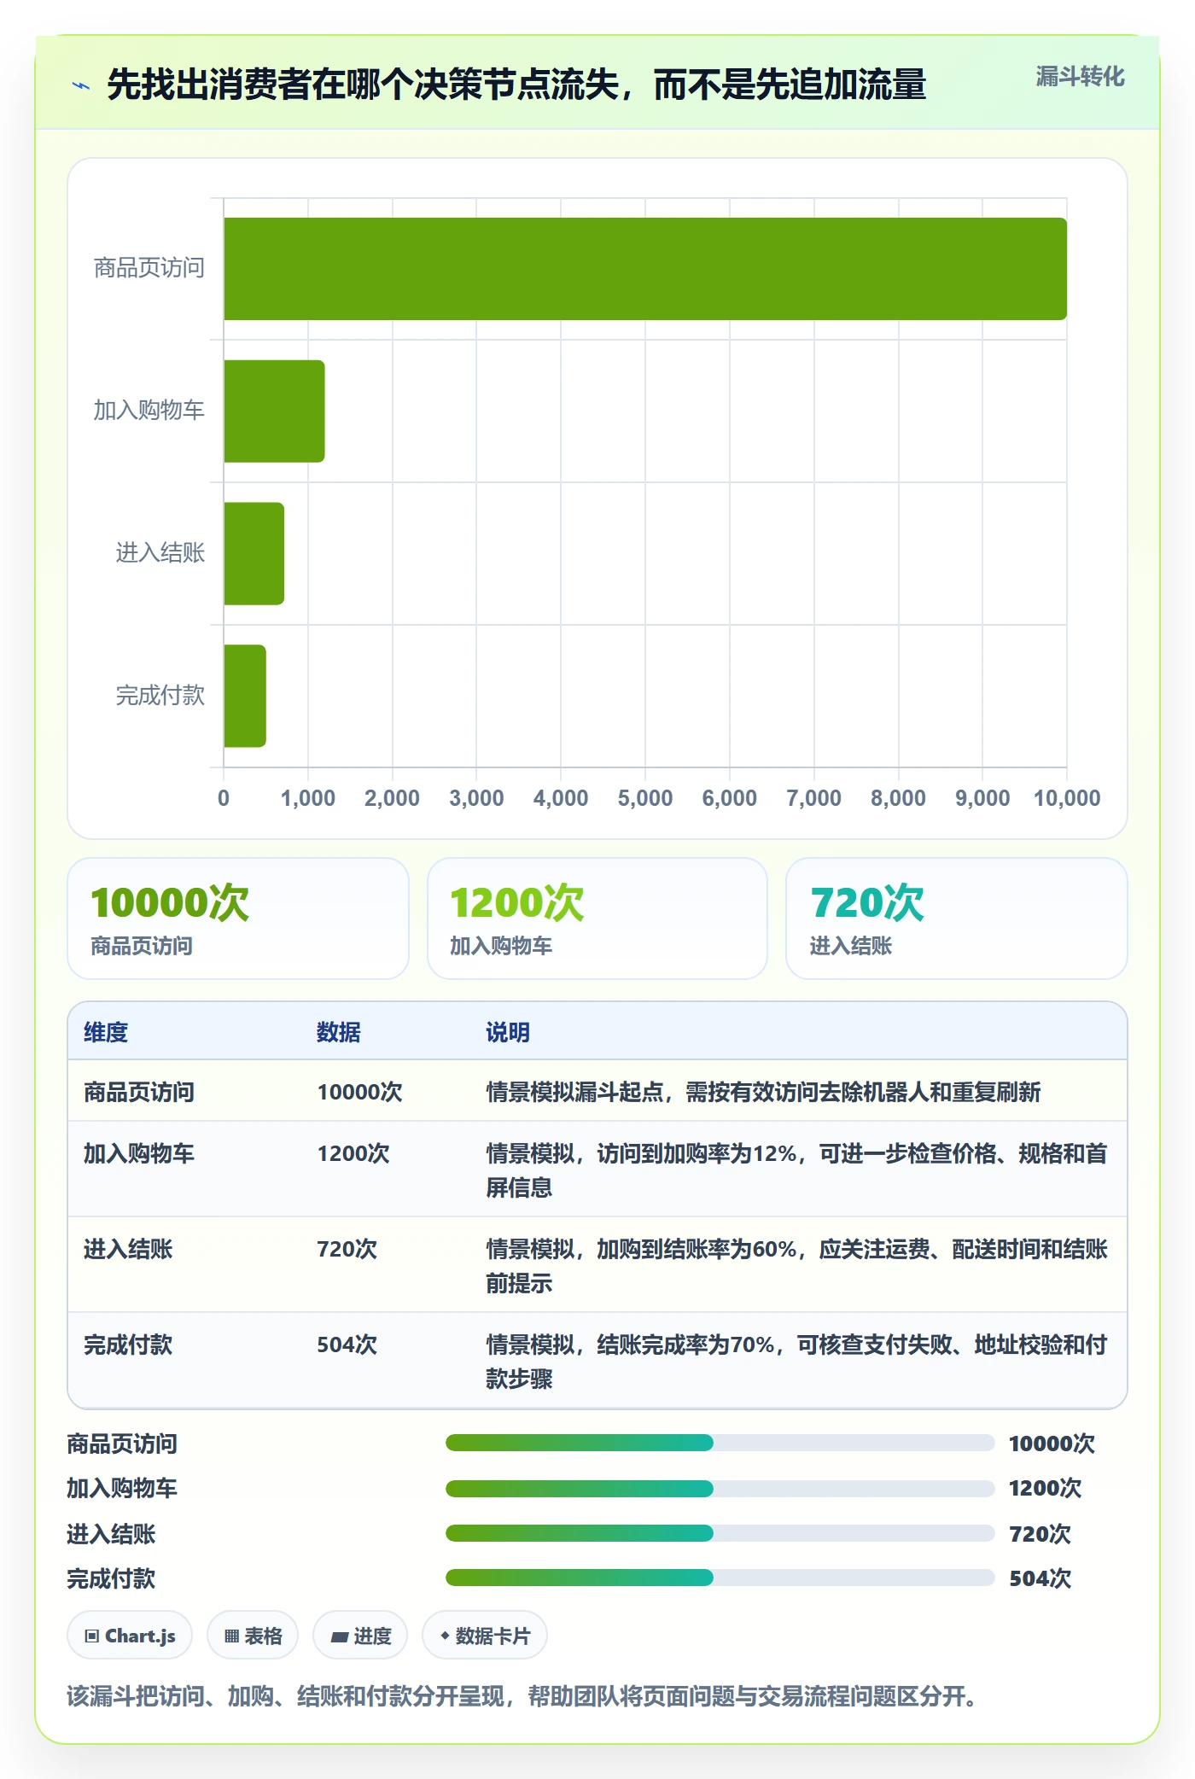Click the 10,000 axis label on the chart
Screen dimensions: 1195x1779
click(1067, 798)
